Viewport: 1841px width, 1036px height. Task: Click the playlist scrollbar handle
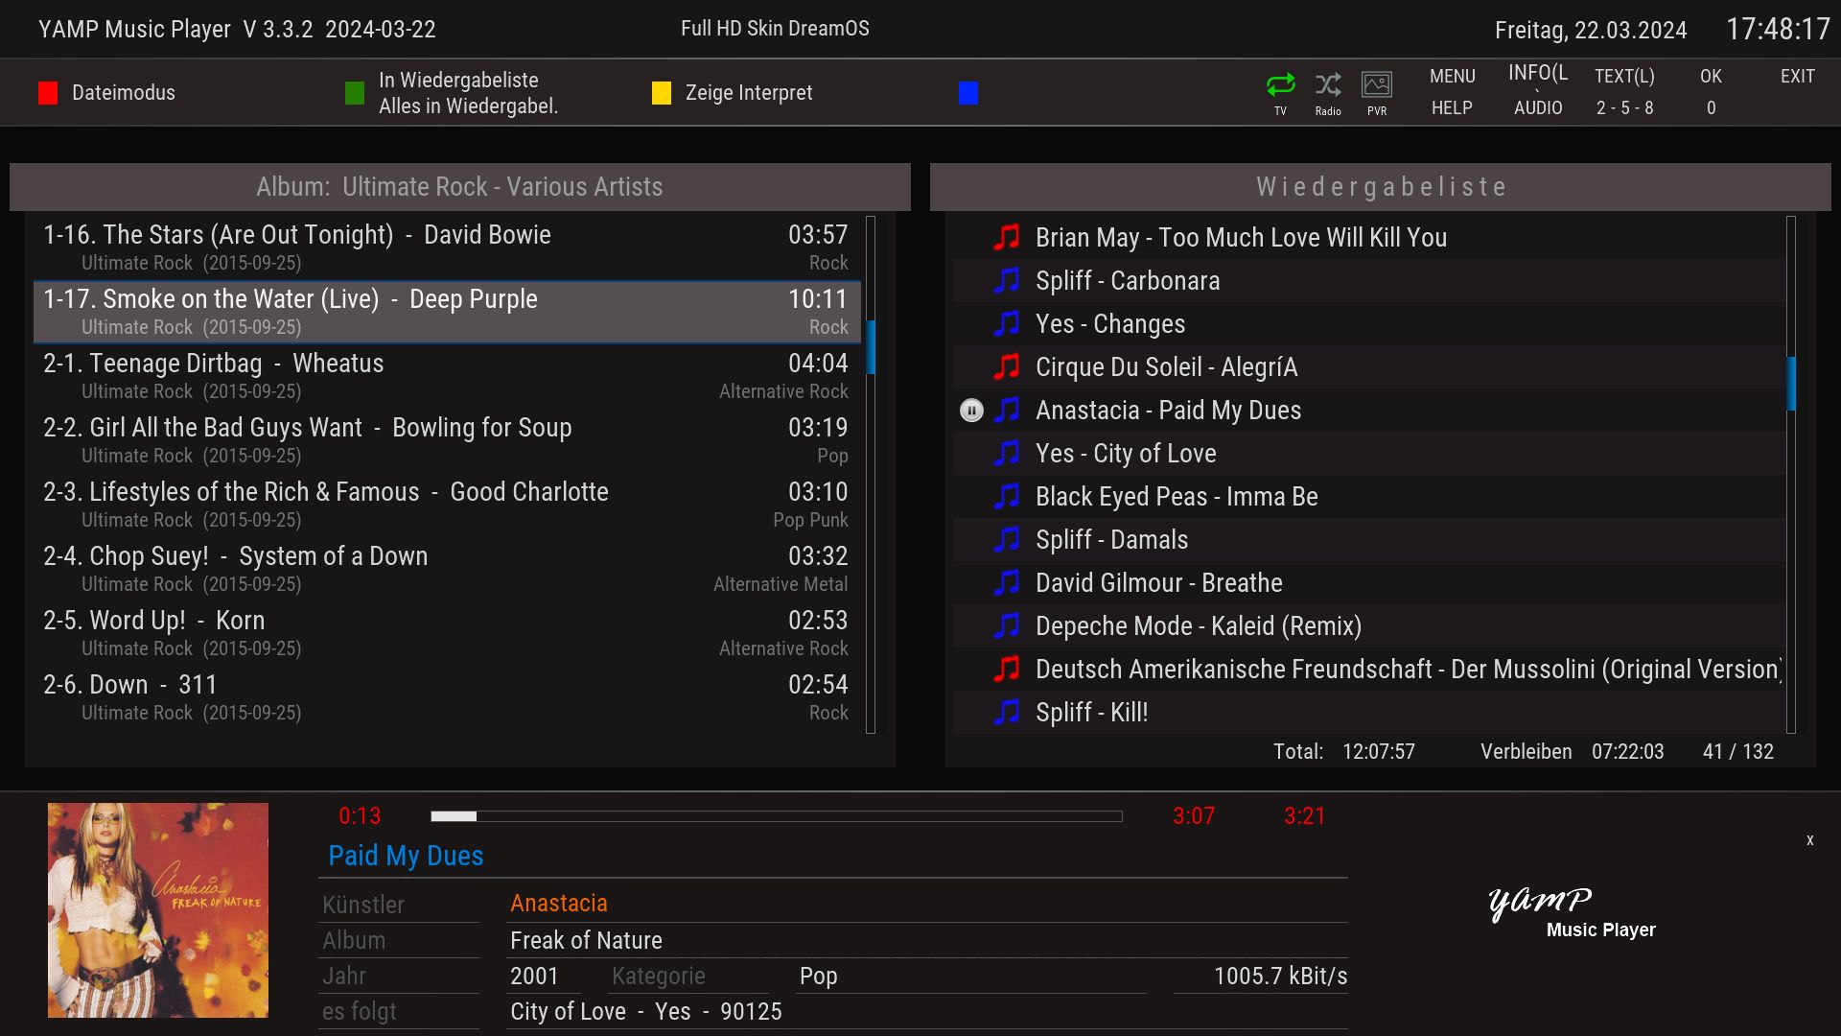click(x=1790, y=384)
